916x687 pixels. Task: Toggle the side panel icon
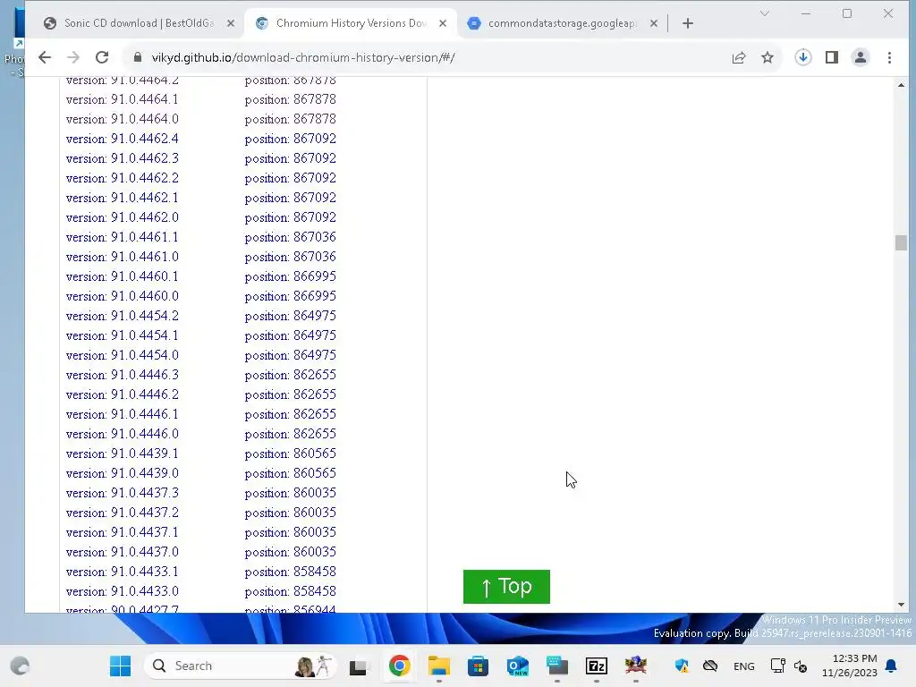coord(831,57)
